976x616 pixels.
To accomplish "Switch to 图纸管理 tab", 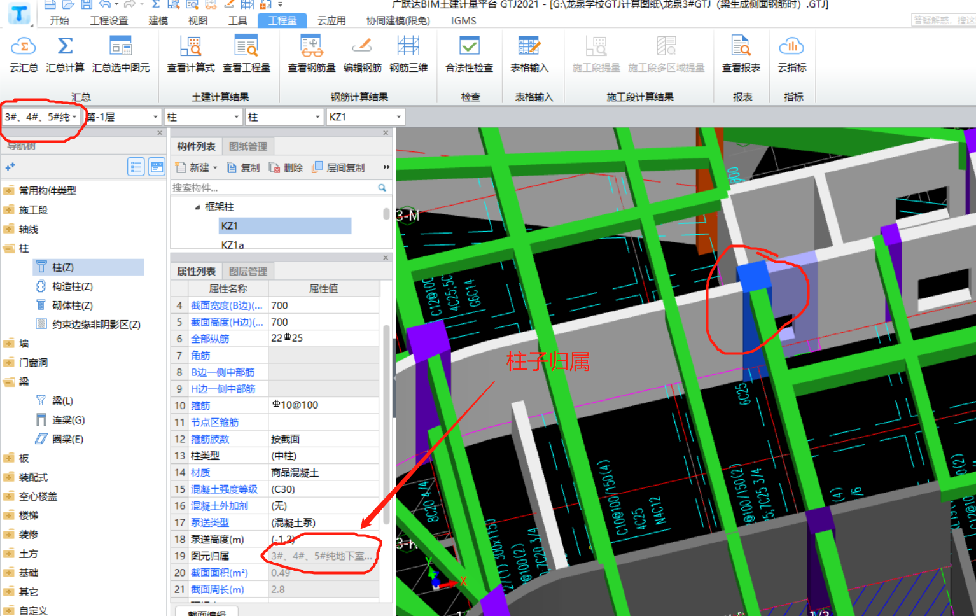I will [248, 146].
